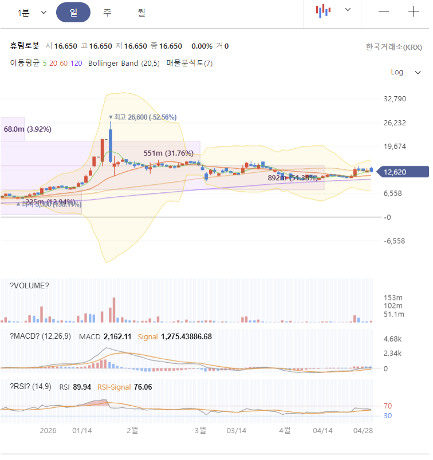This screenshot has height=460, width=433.
Task: Click the RSI value 89.94
Action: pos(82,387)
